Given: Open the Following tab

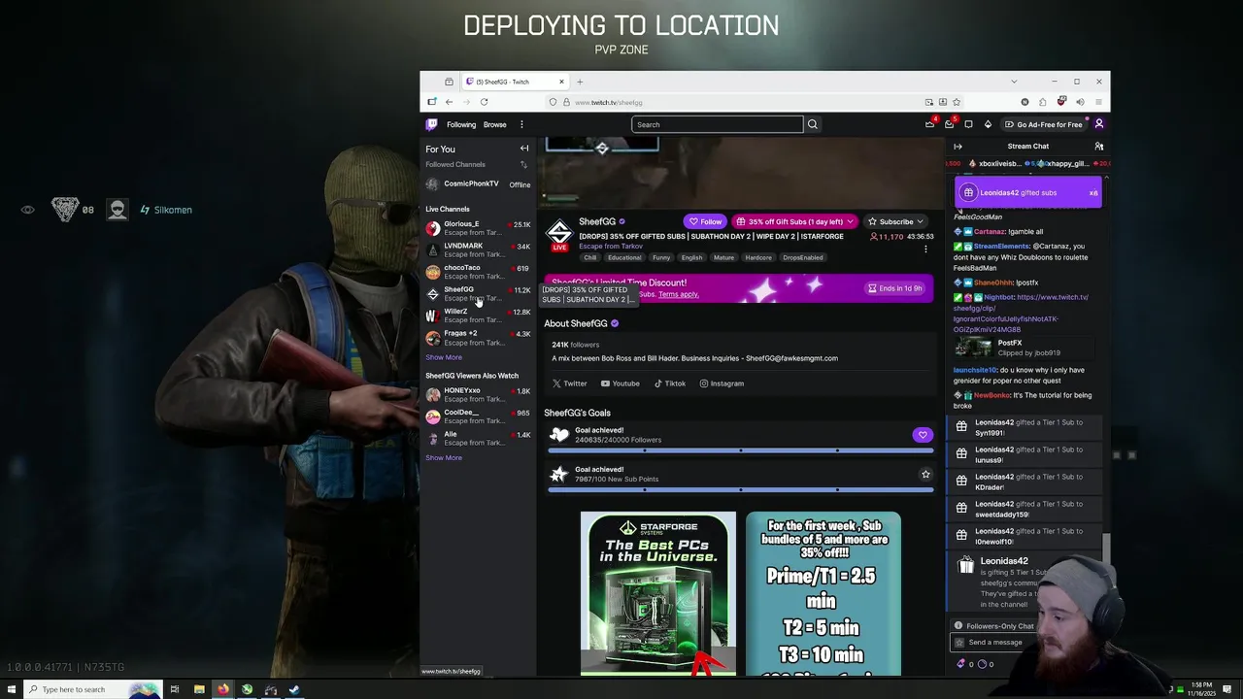Looking at the screenshot, I should coord(461,124).
